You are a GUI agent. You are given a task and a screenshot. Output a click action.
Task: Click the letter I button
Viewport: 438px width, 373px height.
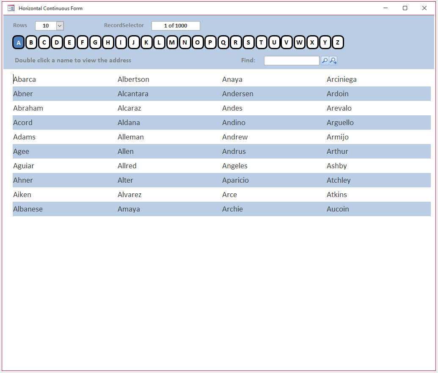pos(121,42)
